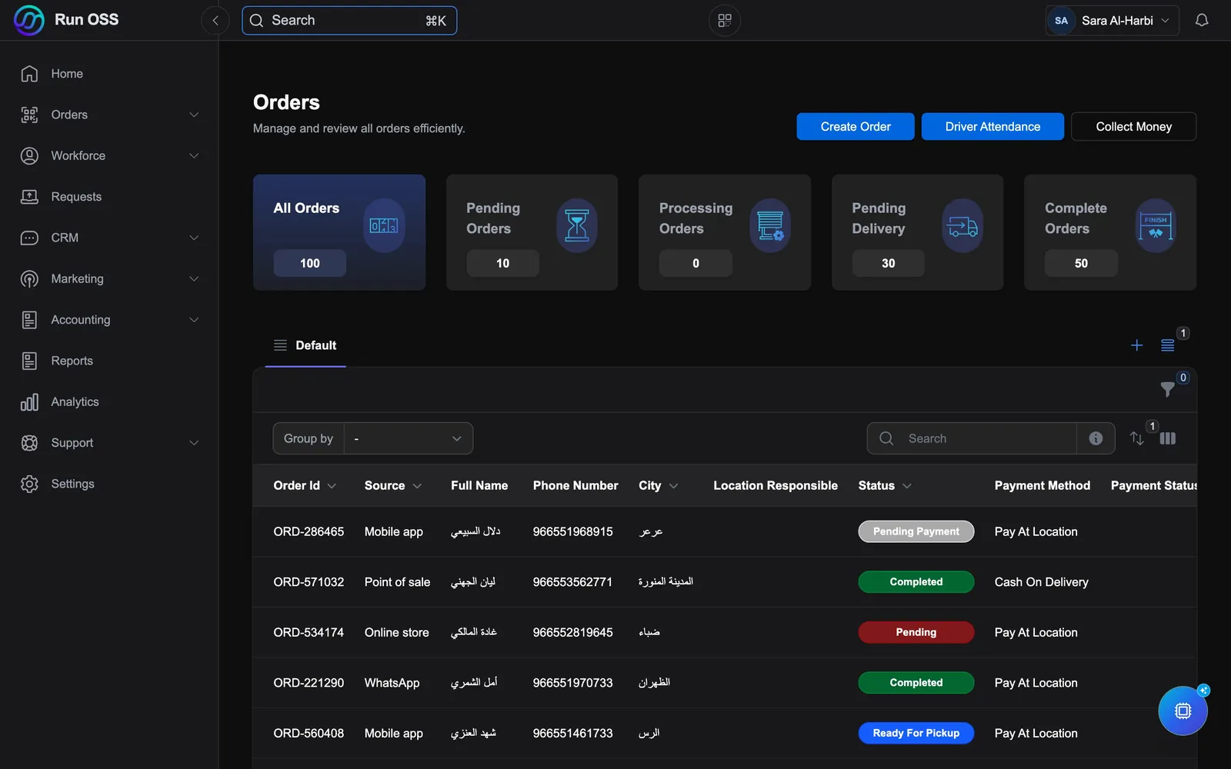Viewport: 1231px width, 769px height.
Task: Click the Ready For Pickup status badge
Action: (916, 733)
